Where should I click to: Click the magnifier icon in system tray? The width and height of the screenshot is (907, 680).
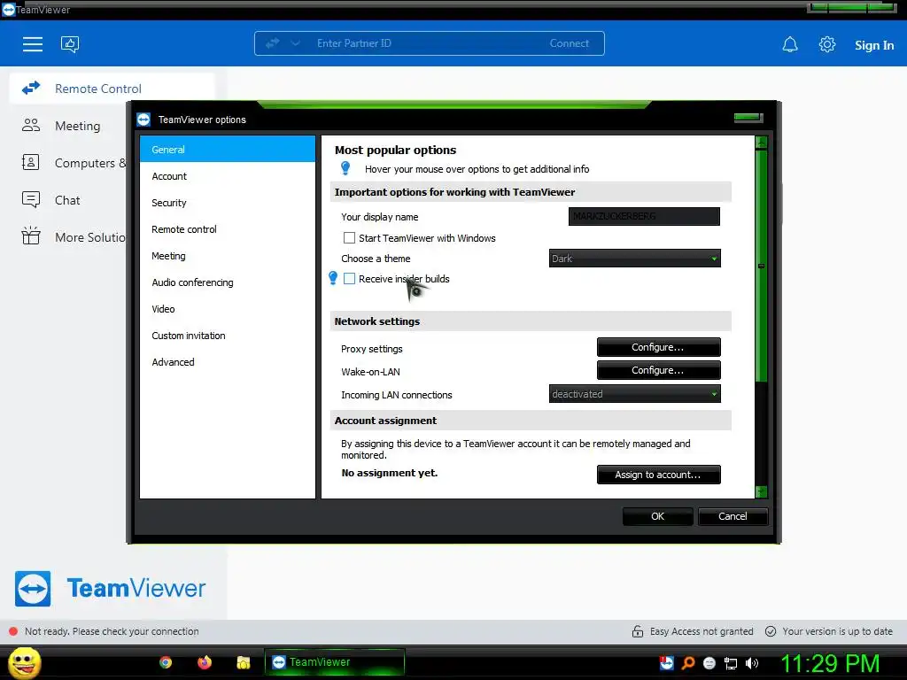point(687,663)
